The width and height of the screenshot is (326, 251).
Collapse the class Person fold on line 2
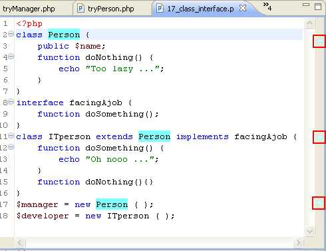click(x=11, y=34)
